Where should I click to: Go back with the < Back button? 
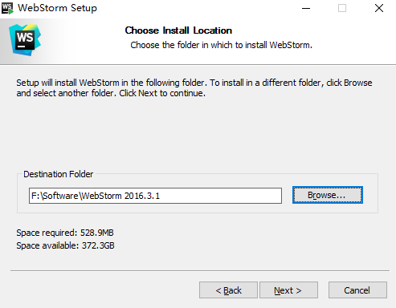[228, 290]
